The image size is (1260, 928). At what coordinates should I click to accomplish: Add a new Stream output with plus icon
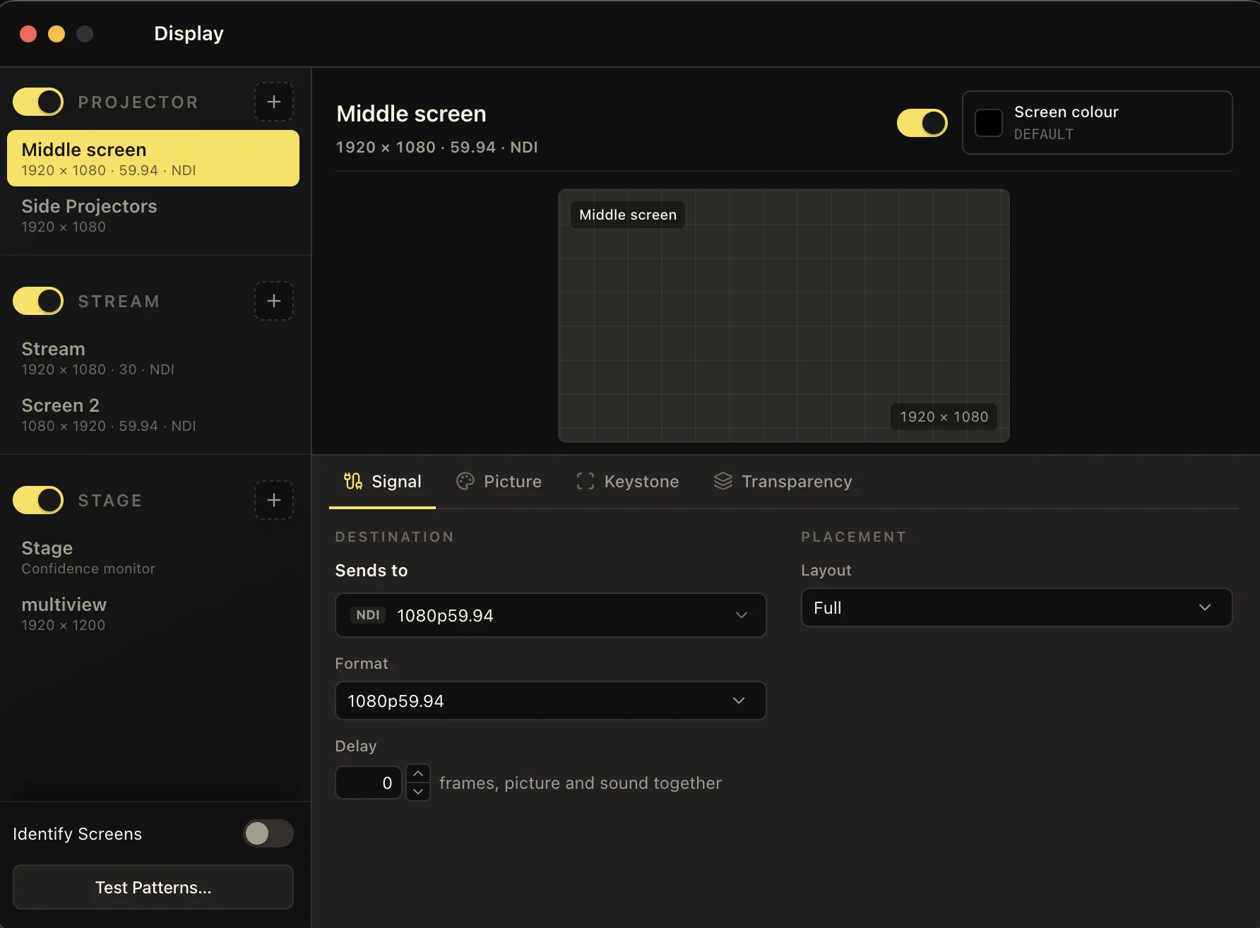pyautogui.click(x=274, y=301)
